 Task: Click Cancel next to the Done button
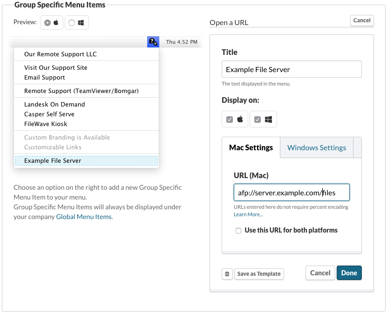point(320,273)
